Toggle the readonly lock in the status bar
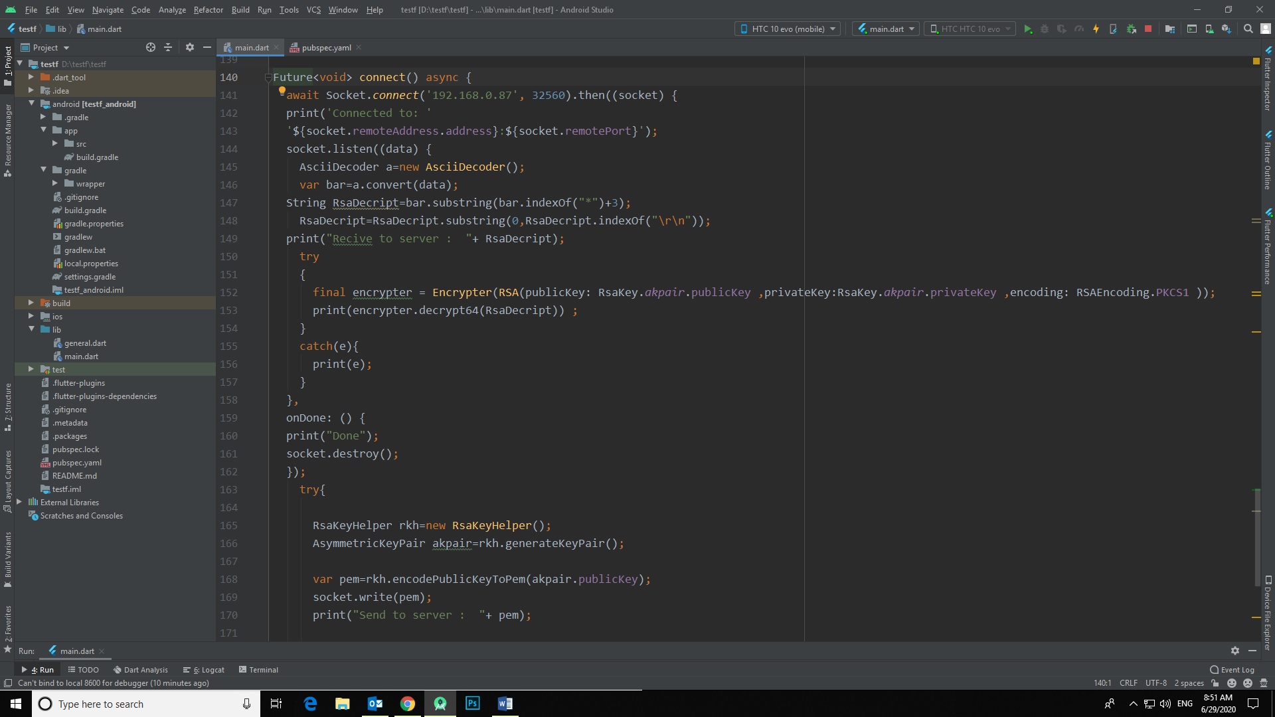The height and width of the screenshot is (717, 1275). coord(1215,683)
